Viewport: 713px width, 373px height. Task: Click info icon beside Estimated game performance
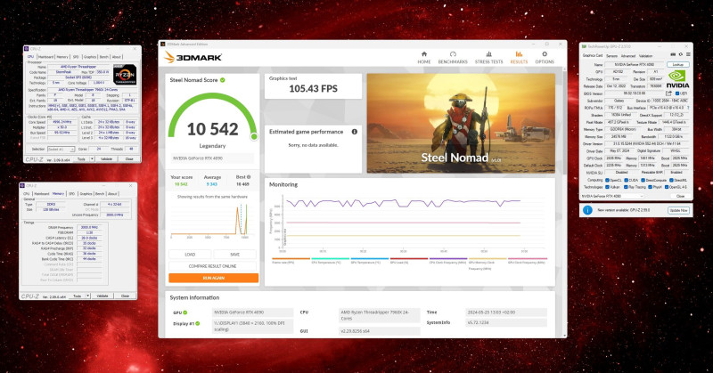pos(354,132)
